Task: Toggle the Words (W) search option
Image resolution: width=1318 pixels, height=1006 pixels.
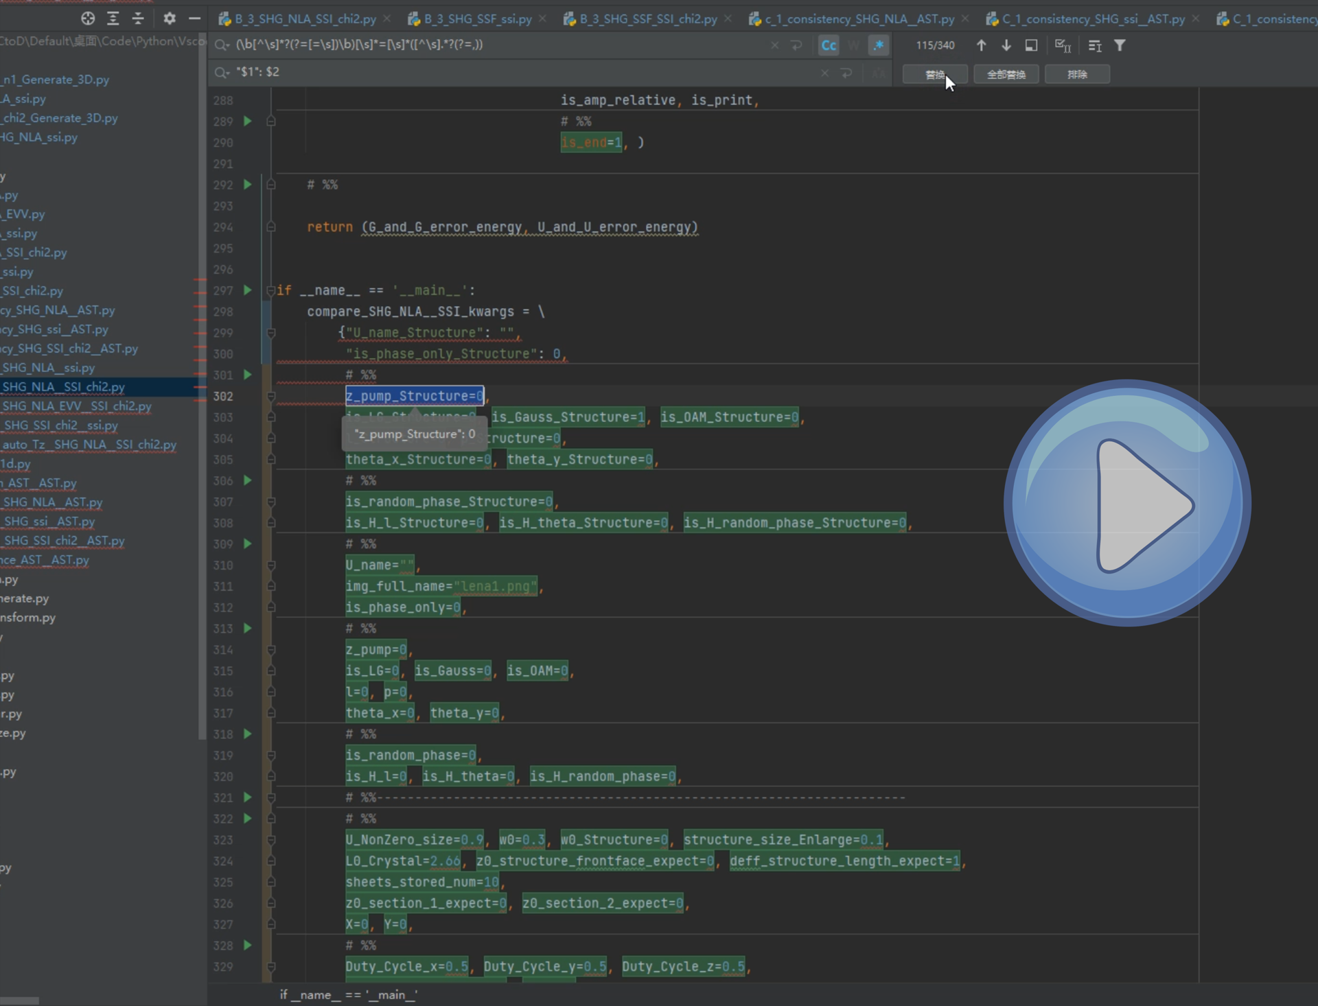Action: tap(853, 45)
